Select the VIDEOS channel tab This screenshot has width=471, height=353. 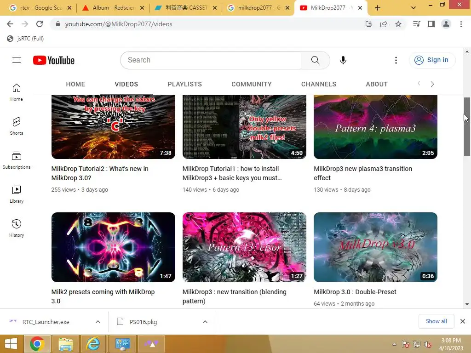(x=126, y=85)
